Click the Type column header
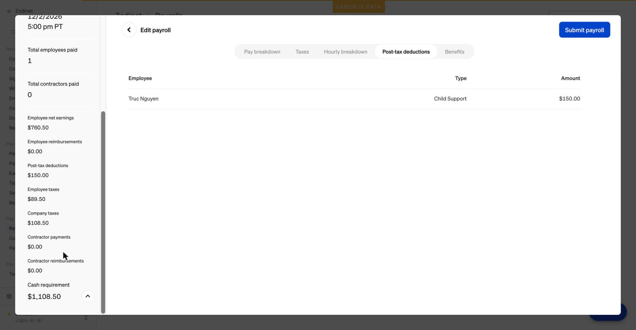The width and height of the screenshot is (636, 330). click(461, 78)
